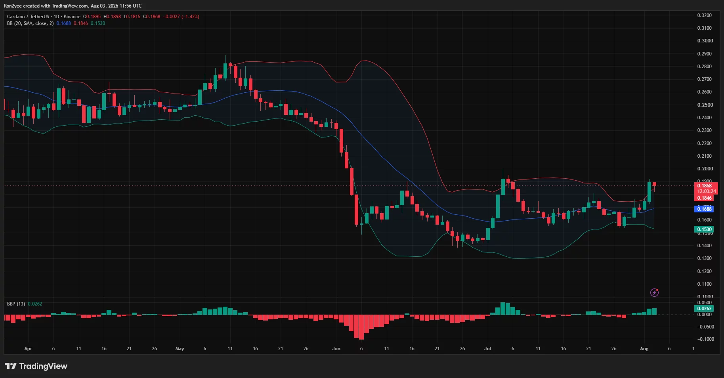Click the 0.0262 value beside BBP (13)
The image size is (724, 378).
(x=35, y=304)
